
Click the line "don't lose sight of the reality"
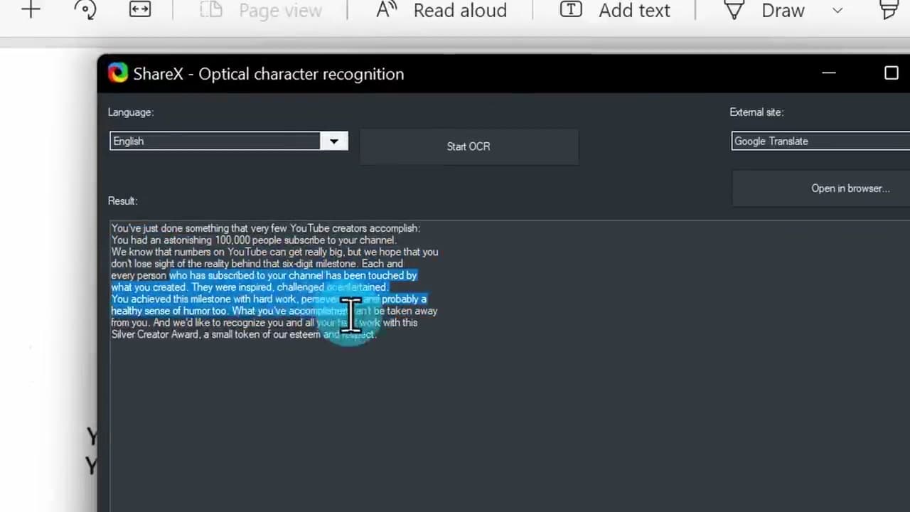click(x=257, y=264)
